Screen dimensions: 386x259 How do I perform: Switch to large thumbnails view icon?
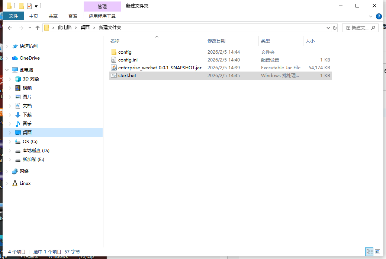(x=377, y=252)
